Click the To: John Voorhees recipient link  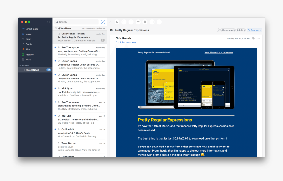(x=126, y=42)
